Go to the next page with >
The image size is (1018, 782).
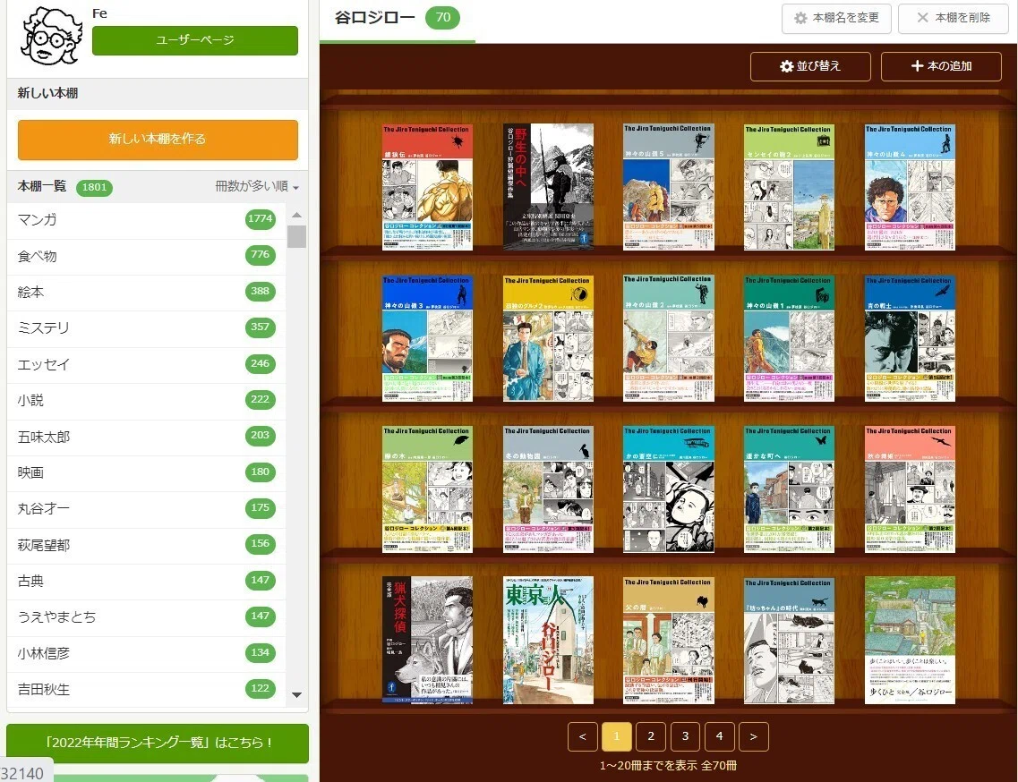coord(754,736)
